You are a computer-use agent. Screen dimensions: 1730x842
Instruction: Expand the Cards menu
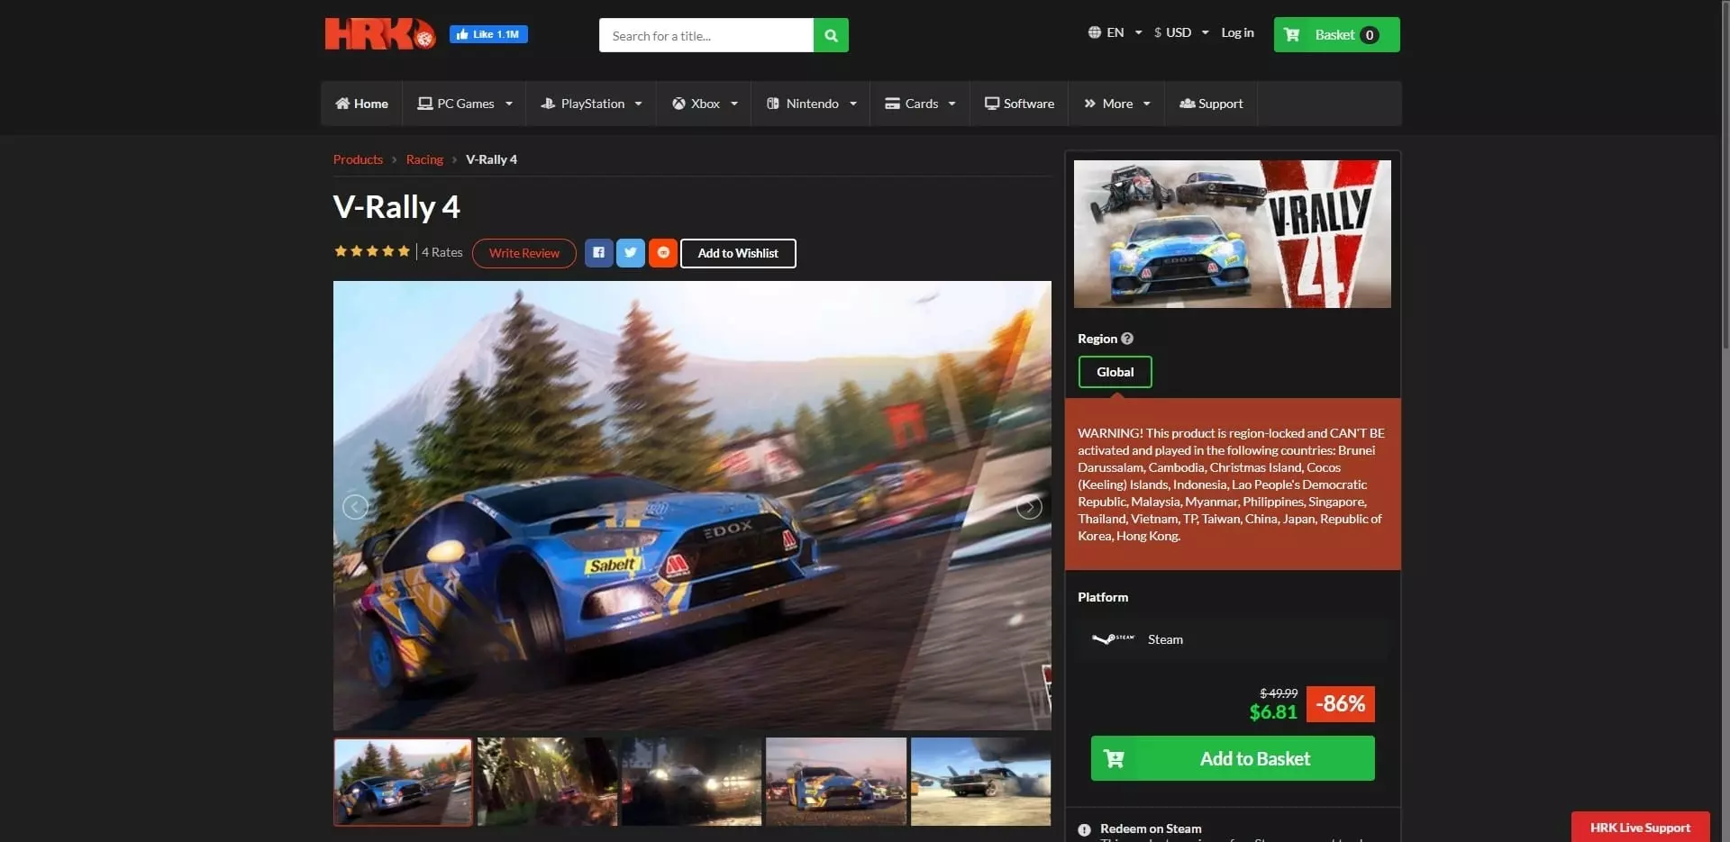[920, 104]
